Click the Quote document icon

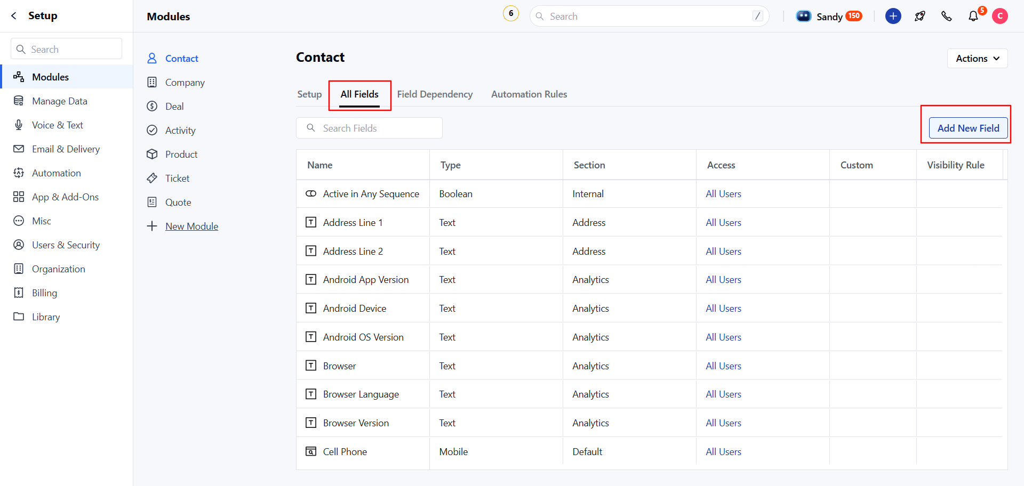click(x=152, y=202)
